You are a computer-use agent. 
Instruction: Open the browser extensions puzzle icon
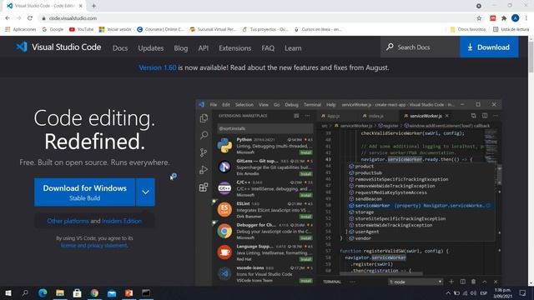504,18
